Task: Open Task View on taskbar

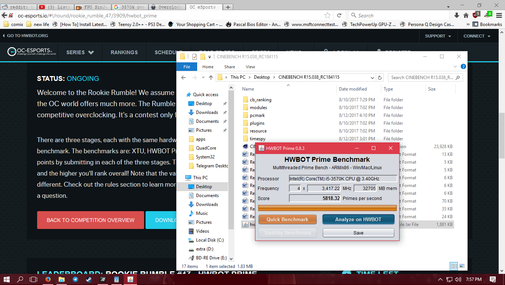Action: [x=33, y=279]
